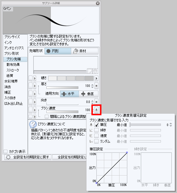Expand the 向き row triangle
This screenshot has width=177, height=193.
coord(35,102)
